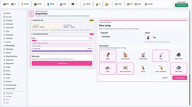This screenshot has width=192, height=107.
Task: Click the Istanbul city icon in top bar
Action: 146,4
